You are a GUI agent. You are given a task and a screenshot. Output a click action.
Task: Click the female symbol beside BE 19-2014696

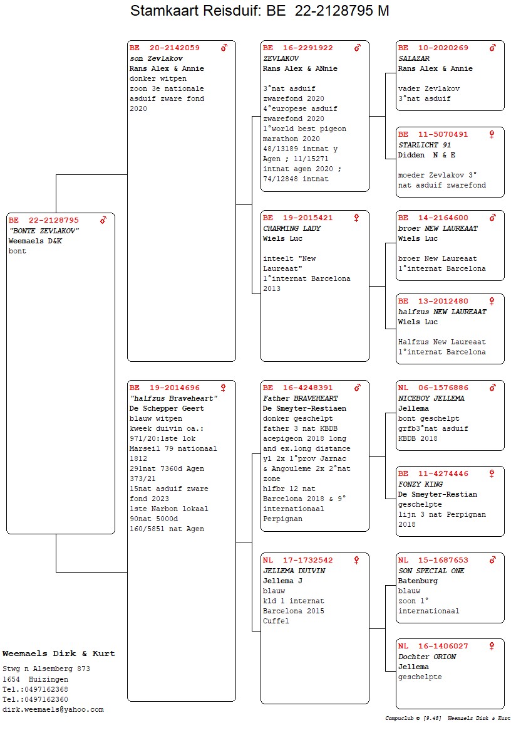224,388
